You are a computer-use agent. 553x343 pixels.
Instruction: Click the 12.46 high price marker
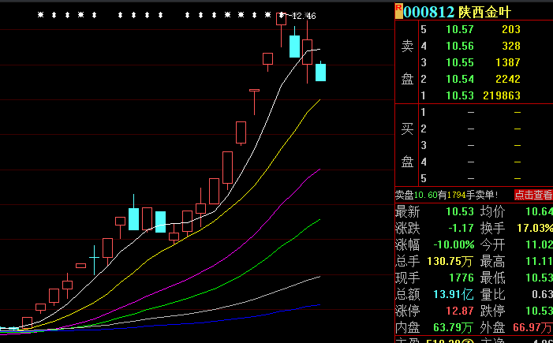point(303,16)
